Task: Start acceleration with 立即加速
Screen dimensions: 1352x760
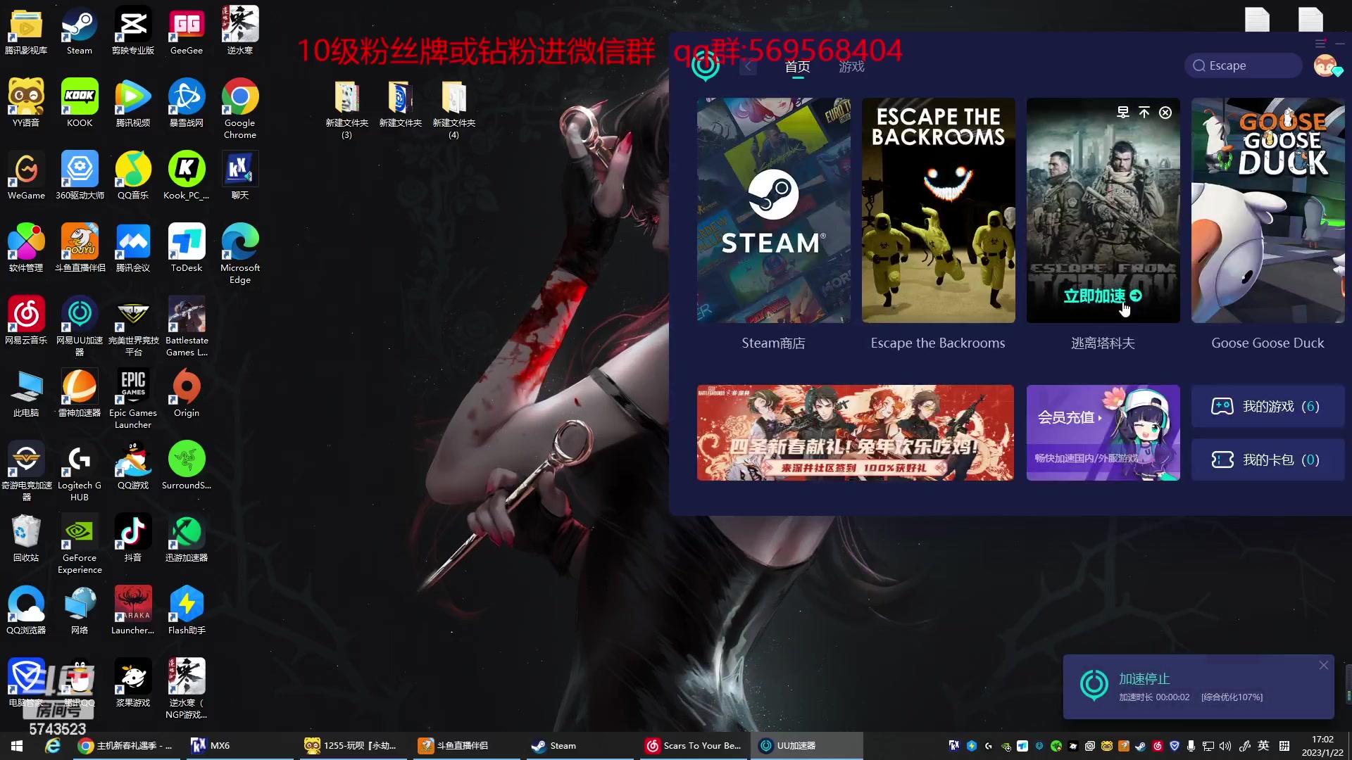Action: pos(1102,296)
